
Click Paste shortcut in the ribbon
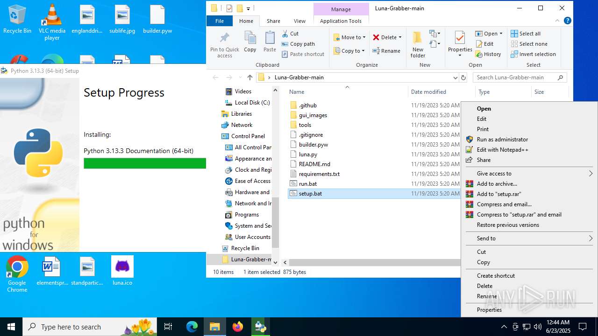(303, 54)
